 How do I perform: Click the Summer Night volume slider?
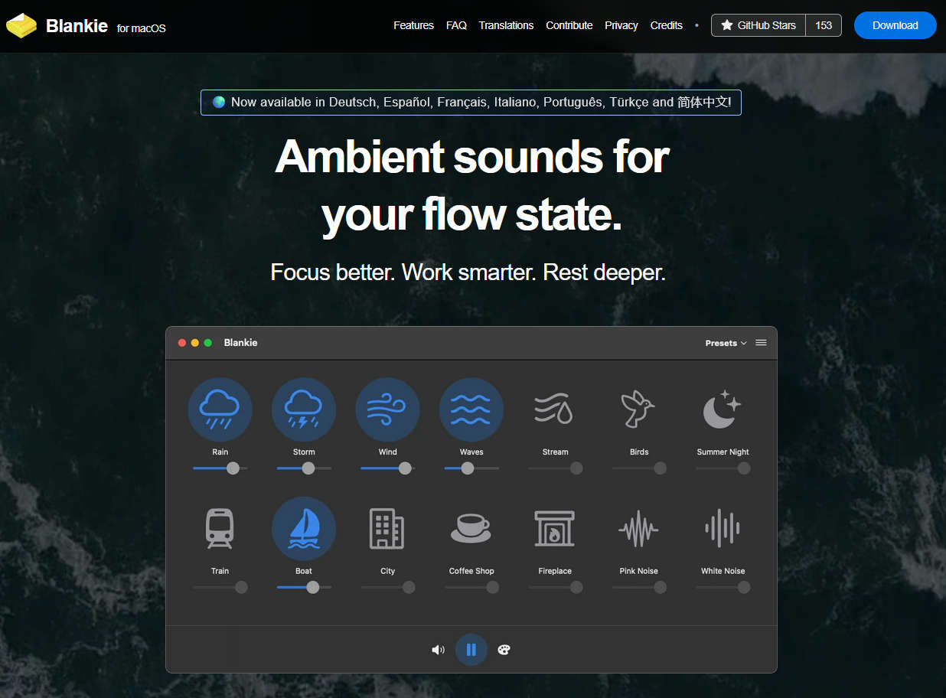pyautogui.click(x=723, y=468)
